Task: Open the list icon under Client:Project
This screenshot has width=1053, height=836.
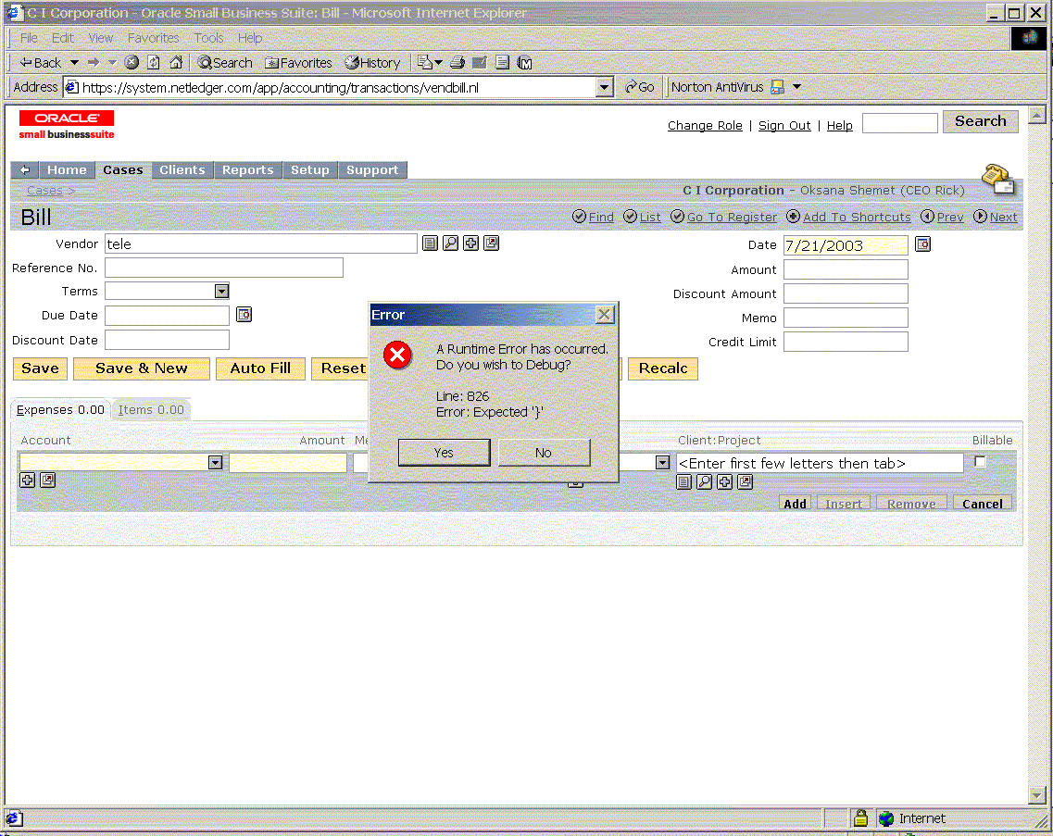Action: coord(683,482)
